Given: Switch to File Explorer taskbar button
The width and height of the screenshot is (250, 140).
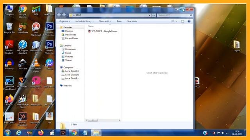Looking at the screenshot, I should [x=96, y=133].
